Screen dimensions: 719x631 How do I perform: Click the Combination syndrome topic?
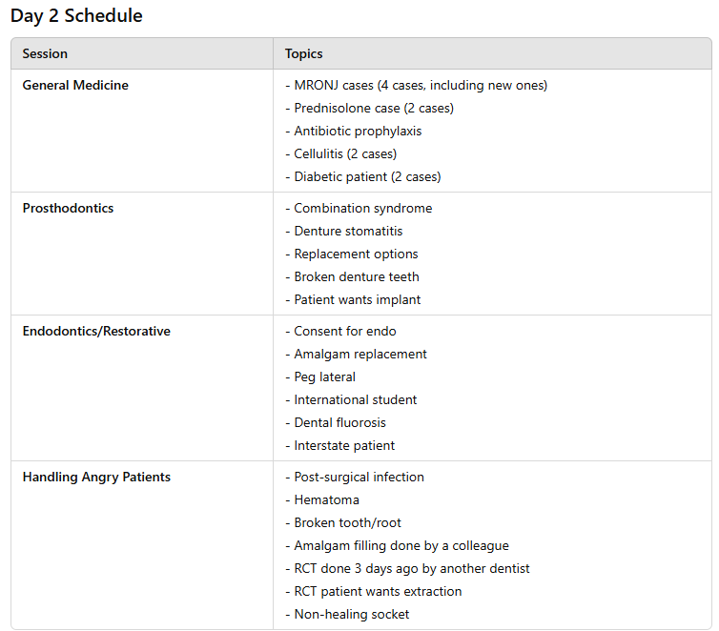[359, 208]
